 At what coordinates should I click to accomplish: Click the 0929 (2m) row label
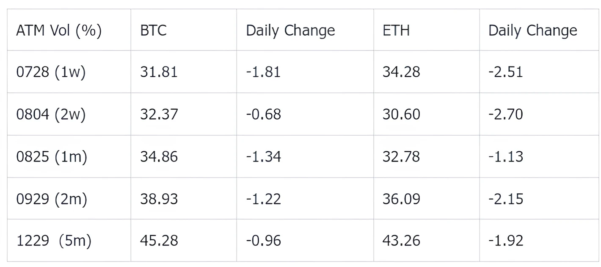(52, 199)
